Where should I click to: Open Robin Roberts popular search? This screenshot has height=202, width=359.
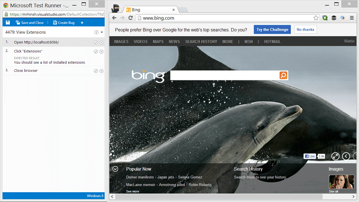pyautogui.click(x=200, y=184)
